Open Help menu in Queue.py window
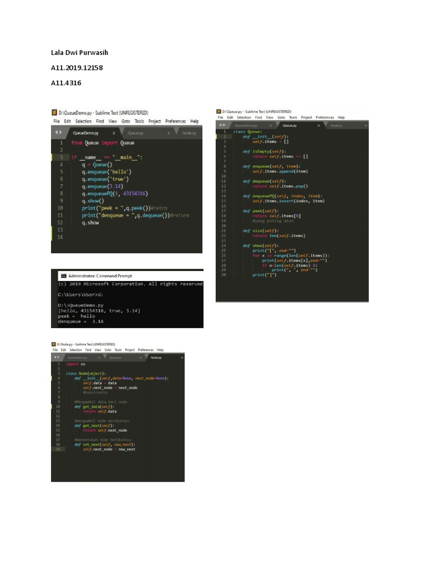422x563 pixels. 341,118
